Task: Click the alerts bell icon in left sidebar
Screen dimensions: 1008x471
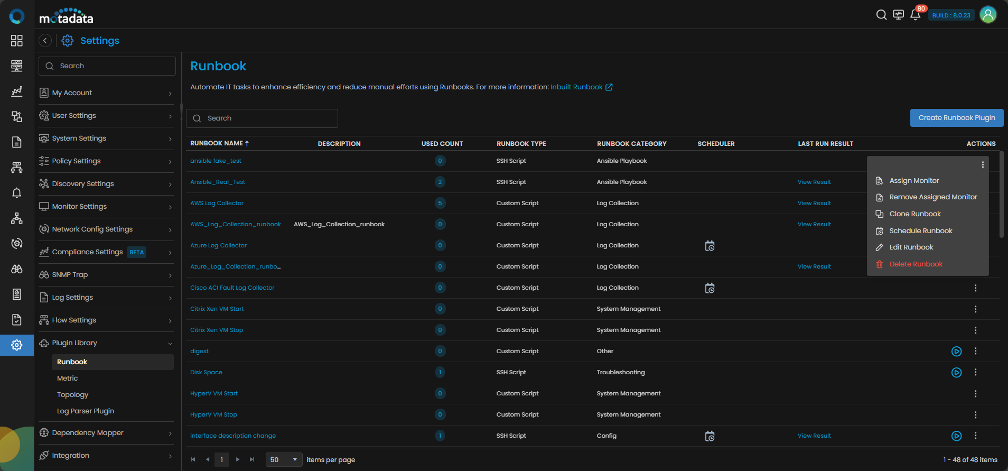Action: pos(17,193)
